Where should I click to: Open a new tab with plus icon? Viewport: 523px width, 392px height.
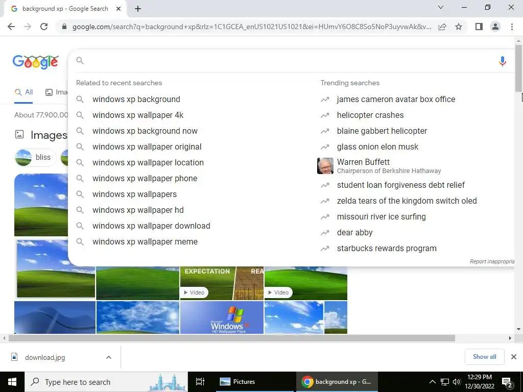(138, 9)
